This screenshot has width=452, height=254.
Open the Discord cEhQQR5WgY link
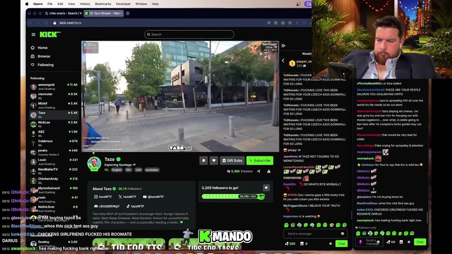(x=107, y=206)
